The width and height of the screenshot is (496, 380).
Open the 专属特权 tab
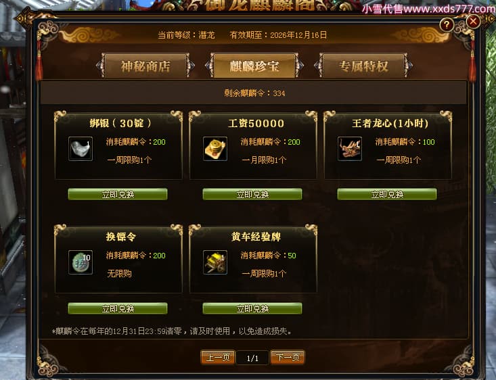(363, 66)
